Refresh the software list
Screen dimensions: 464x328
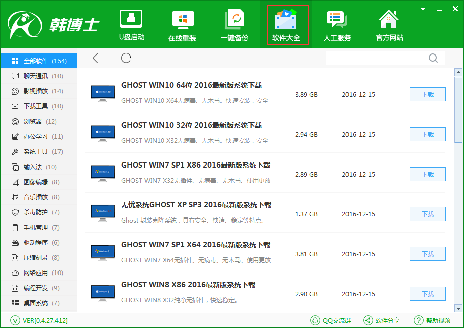pos(126,59)
